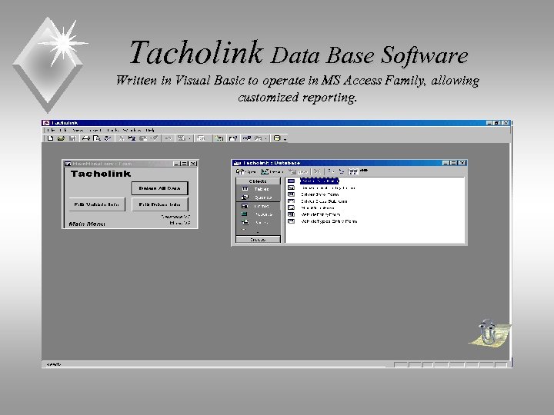The image size is (554, 415).
Task: Open the Window menu
Action: pyautogui.click(x=132, y=130)
